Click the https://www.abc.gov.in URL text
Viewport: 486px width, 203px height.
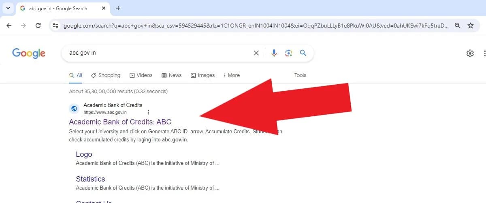click(x=105, y=112)
